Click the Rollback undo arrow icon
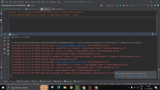160x90 pixels. click(148, 5)
